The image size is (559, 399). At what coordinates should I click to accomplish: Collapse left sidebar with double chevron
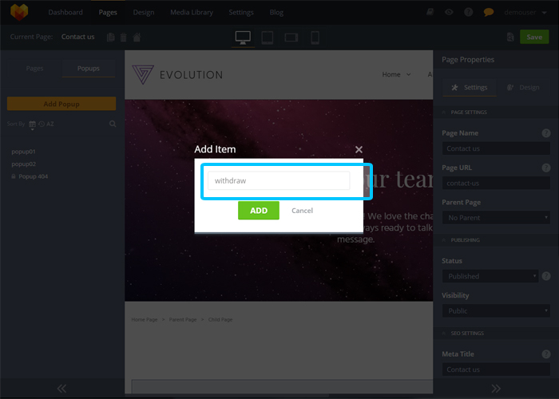[61, 389]
